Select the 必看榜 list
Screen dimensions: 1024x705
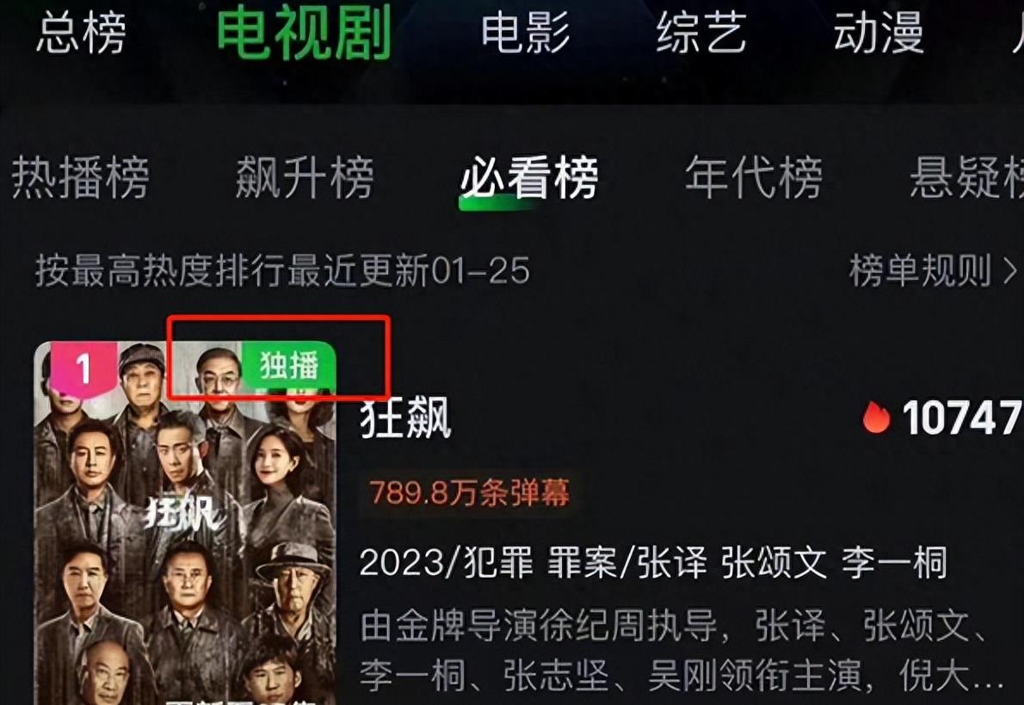pyautogui.click(x=529, y=177)
